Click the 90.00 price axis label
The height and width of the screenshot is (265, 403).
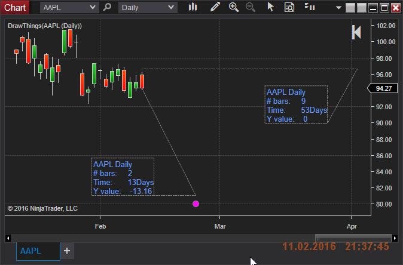(384, 123)
